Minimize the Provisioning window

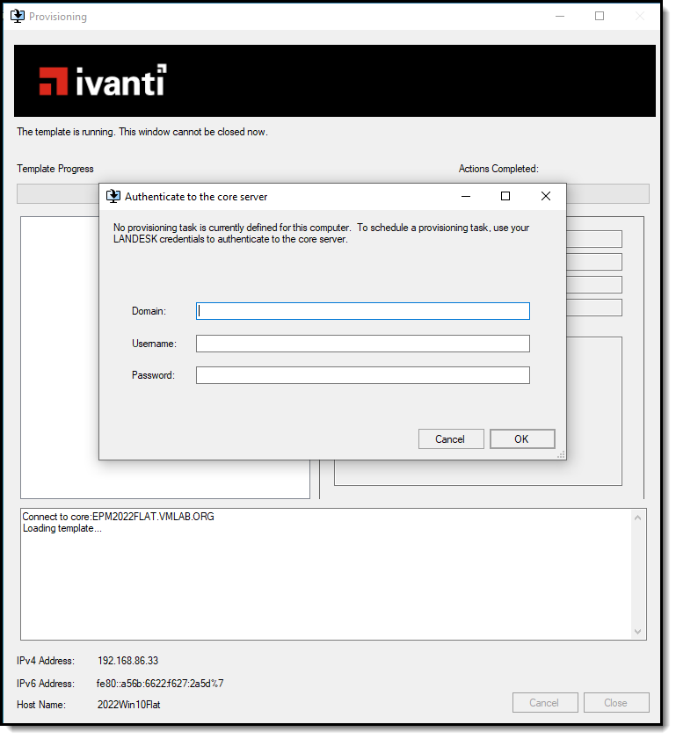pos(559,16)
